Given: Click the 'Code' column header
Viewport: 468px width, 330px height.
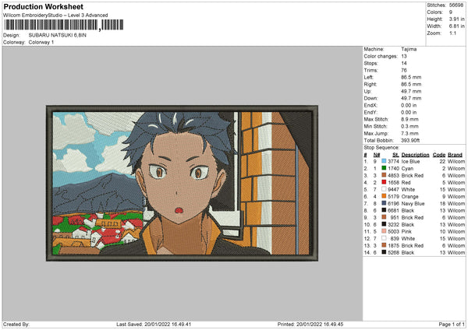Looking at the screenshot, I should tap(438, 155).
